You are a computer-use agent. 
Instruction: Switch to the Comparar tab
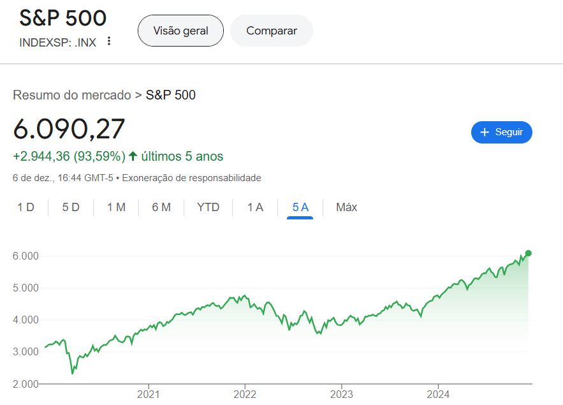point(272,31)
